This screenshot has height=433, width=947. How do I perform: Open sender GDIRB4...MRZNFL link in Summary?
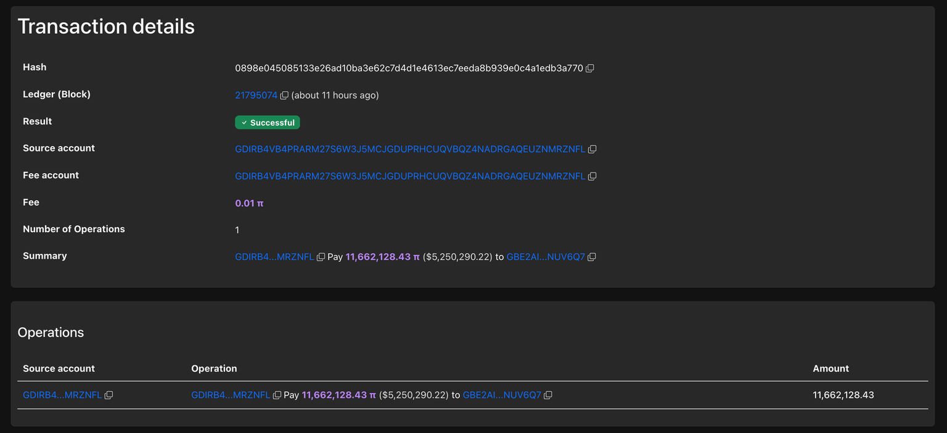coord(274,257)
